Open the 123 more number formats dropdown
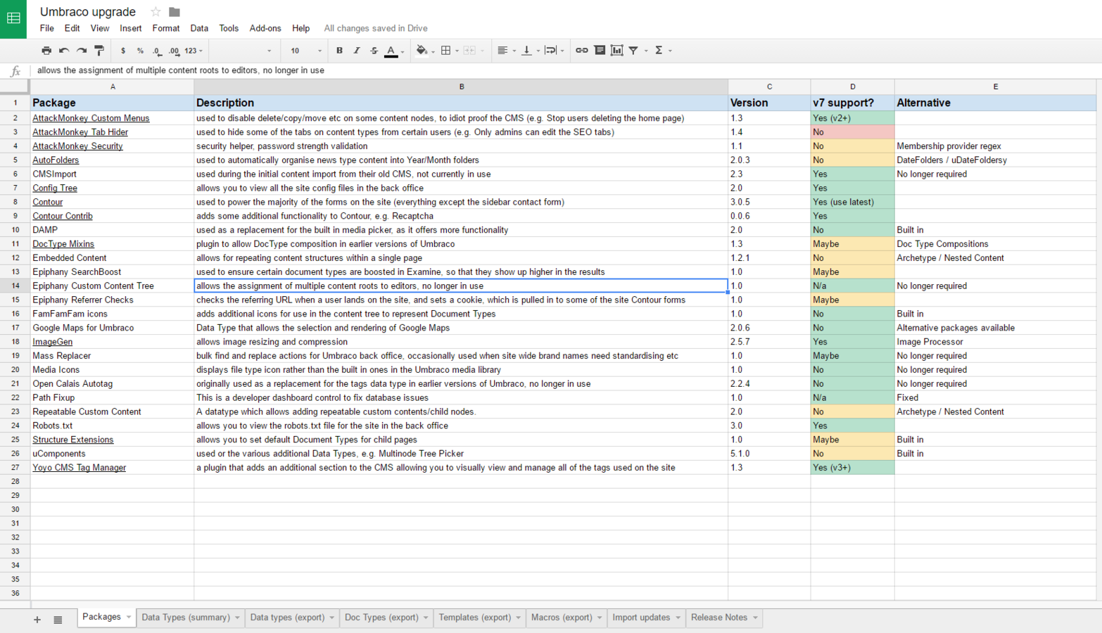This screenshot has height=633, width=1102. pos(194,51)
